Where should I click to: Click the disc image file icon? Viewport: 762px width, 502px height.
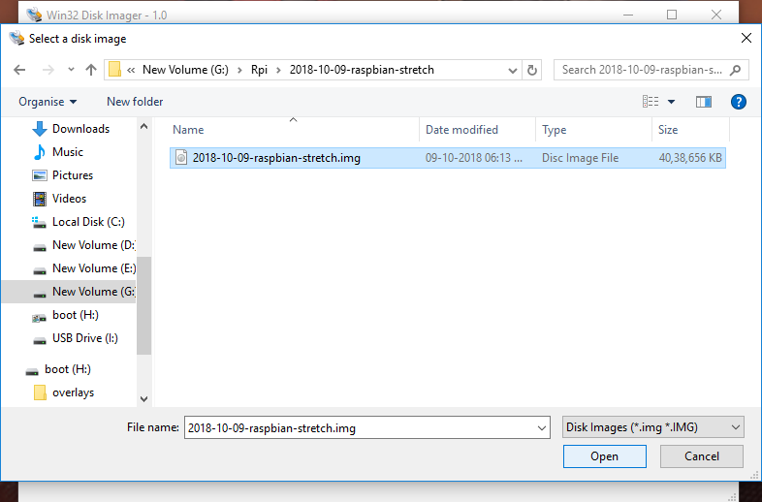[181, 157]
